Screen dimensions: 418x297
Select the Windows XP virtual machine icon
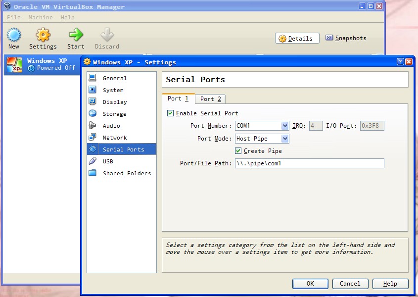pyautogui.click(x=14, y=64)
